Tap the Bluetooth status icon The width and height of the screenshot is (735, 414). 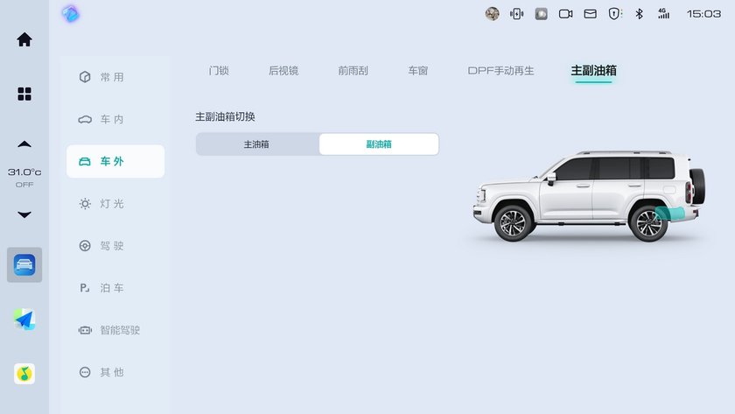coord(639,13)
